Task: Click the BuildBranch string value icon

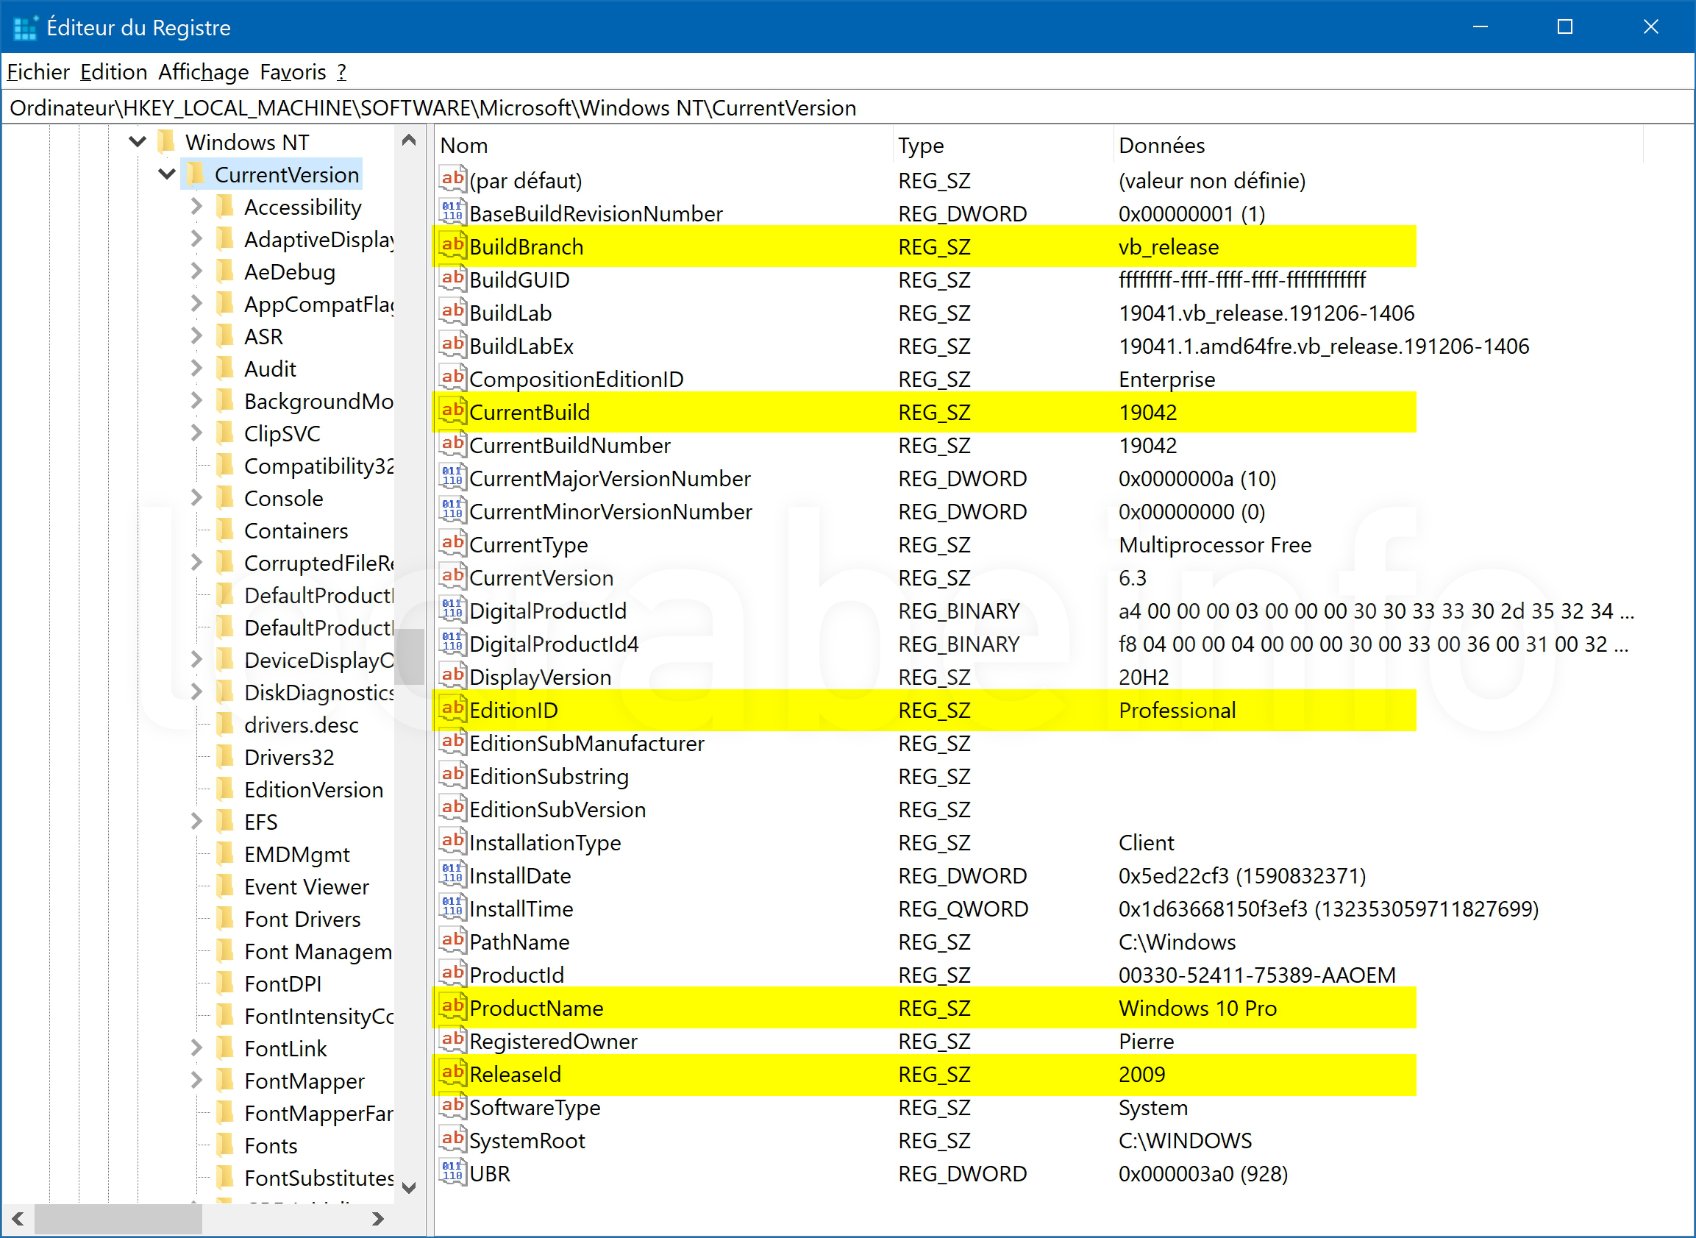Action: click(452, 246)
